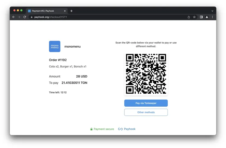Click the Payhook chain logo icon
Image resolution: width=226 pixels, height=148 pixels.
click(x=120, y=129)
